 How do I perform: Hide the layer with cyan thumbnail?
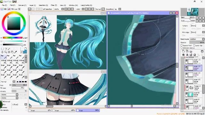click(186, 93)
